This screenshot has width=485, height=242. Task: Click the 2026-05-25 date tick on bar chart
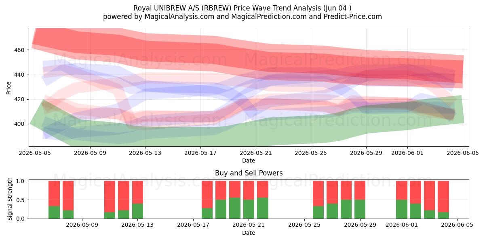point(304,225)
